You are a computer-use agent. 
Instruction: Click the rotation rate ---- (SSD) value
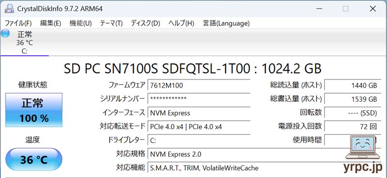tap(353, 113)
